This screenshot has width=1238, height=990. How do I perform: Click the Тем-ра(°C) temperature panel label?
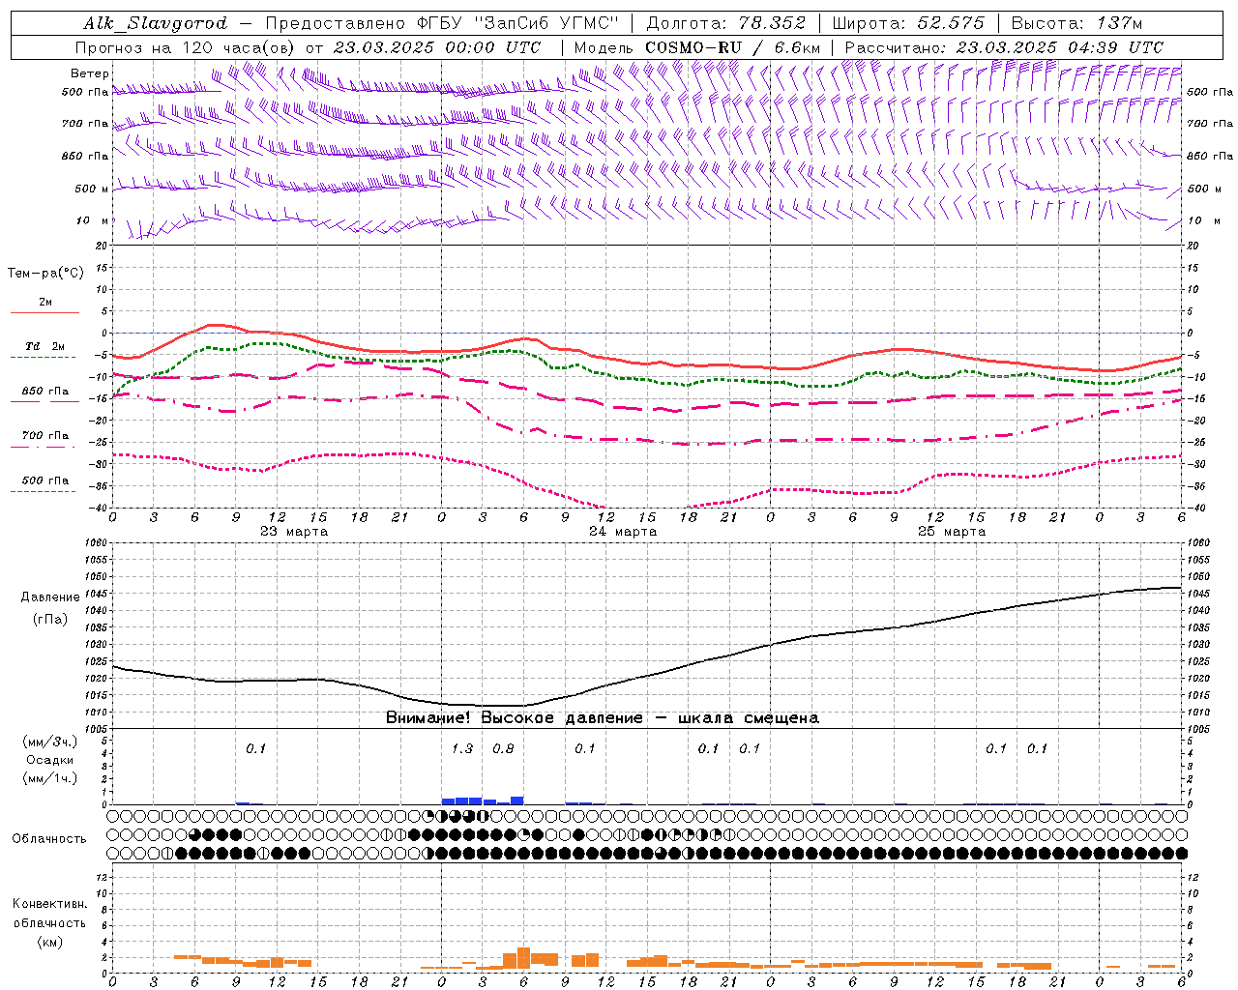(45, 274)
